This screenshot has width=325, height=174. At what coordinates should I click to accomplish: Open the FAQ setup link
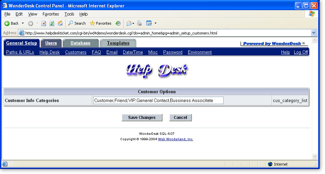click(96, 52)
